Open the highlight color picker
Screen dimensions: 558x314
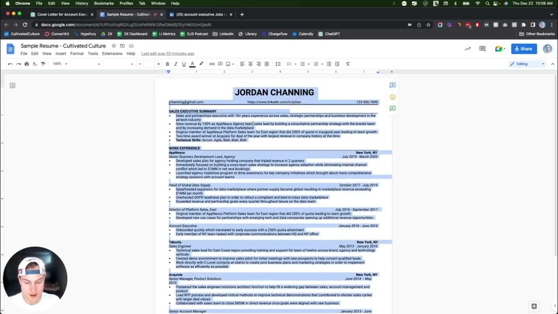(201, 64)
